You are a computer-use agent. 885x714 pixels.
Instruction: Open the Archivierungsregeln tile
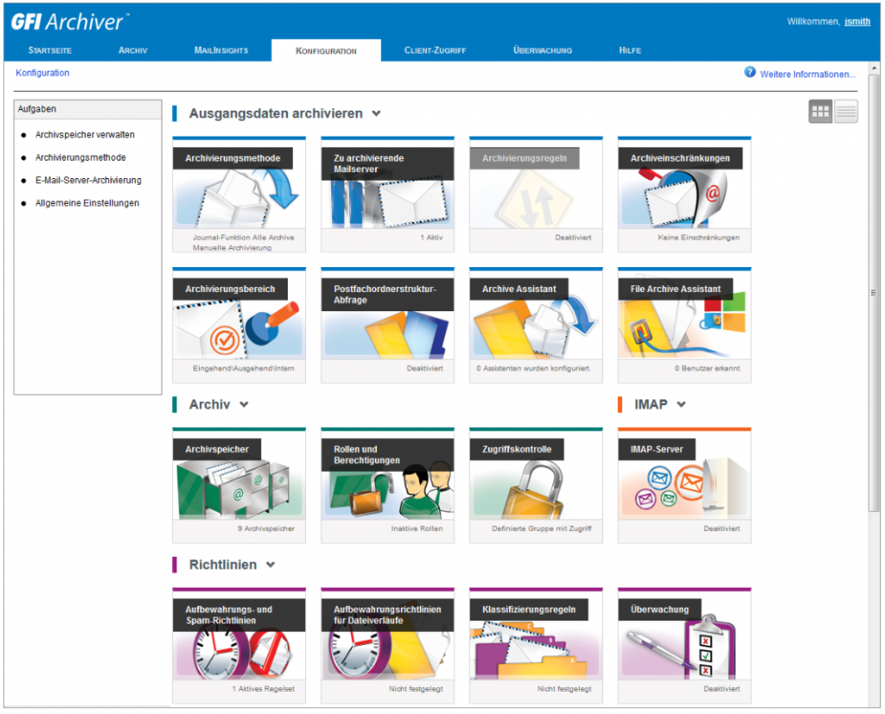point(536,194)
